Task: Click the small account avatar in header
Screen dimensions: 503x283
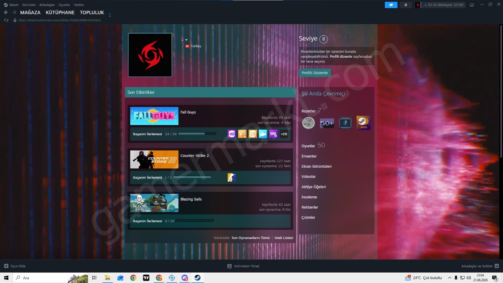Action: [418, 5]
